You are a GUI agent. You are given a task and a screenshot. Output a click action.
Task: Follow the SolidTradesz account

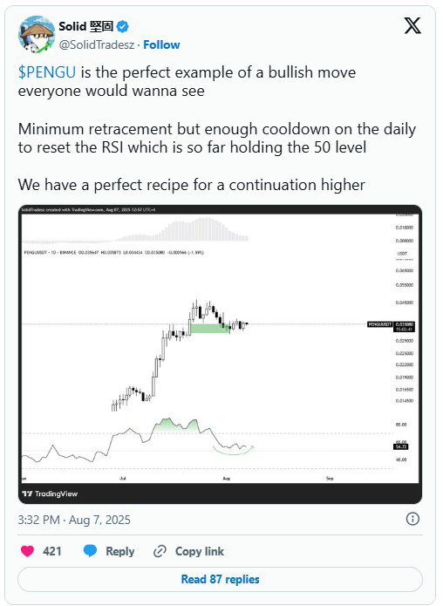click(x=161, y=44)
